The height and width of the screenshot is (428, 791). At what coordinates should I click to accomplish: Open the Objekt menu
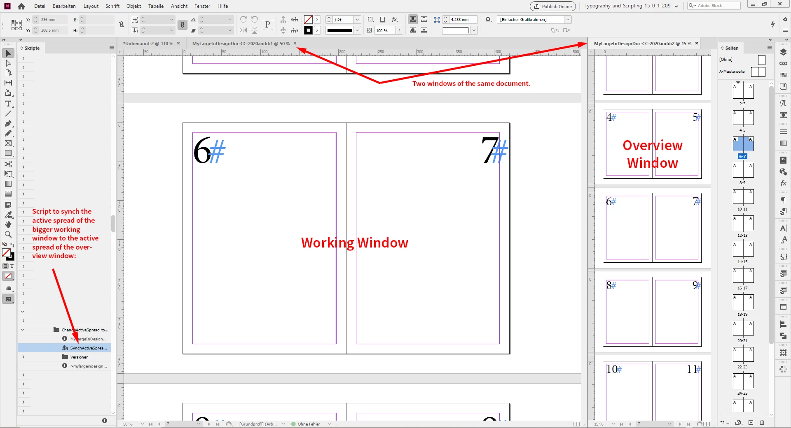(x=133, y=6)
